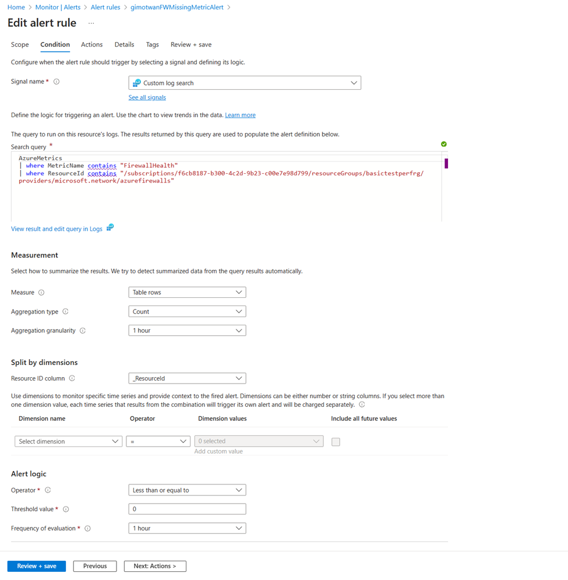
Task: Switch to the Review + save tab
Action: (191, 44)
